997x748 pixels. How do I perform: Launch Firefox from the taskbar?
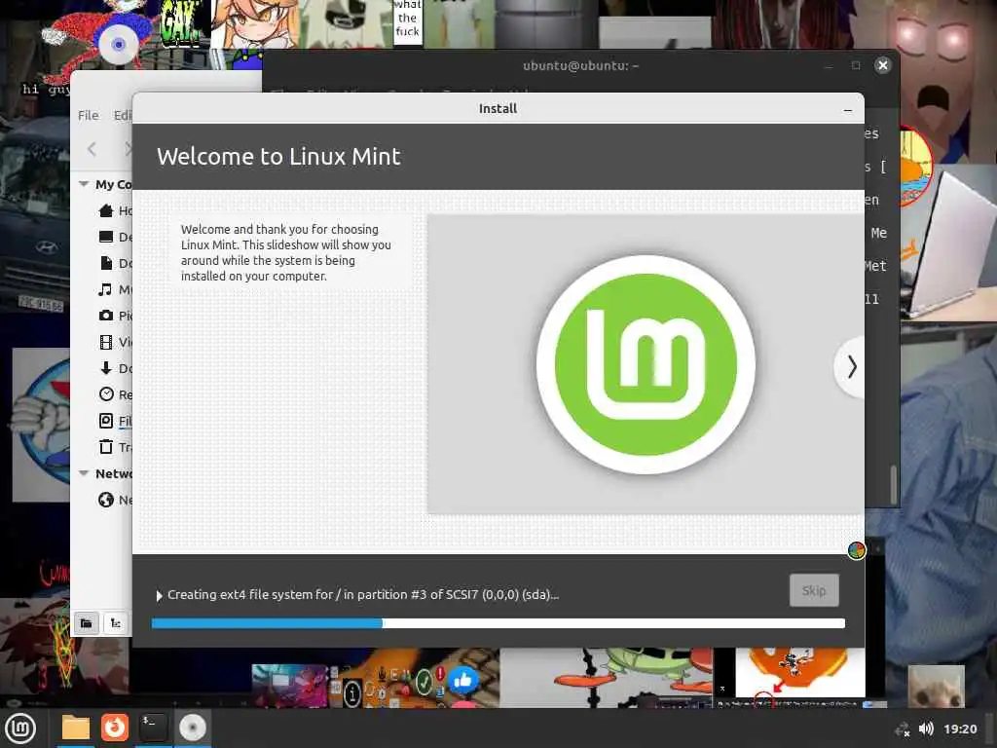pyautogui.click(x=115, y=728)
